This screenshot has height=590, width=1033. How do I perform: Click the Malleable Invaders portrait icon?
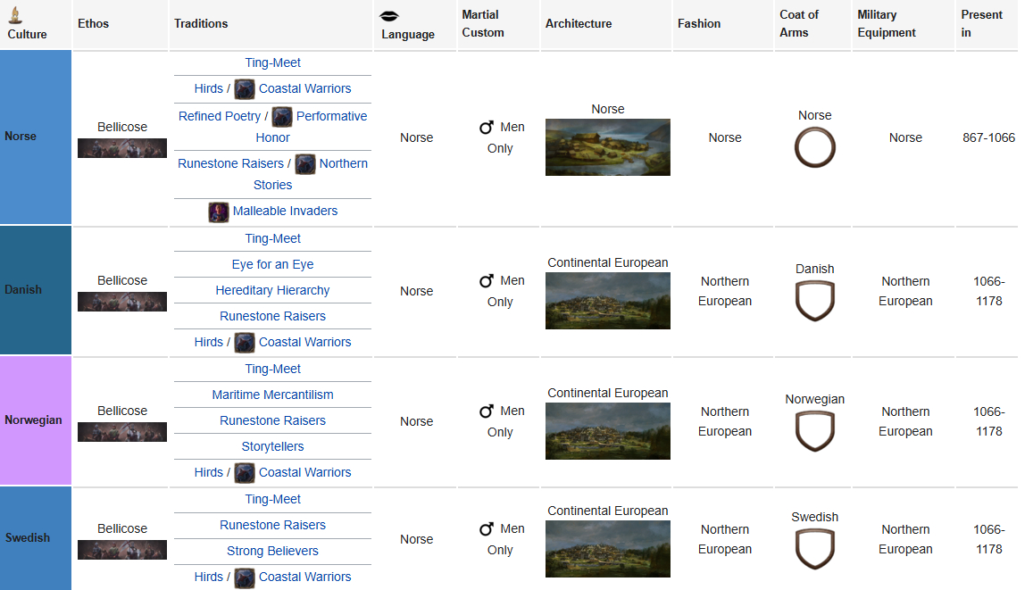(219, 212)
